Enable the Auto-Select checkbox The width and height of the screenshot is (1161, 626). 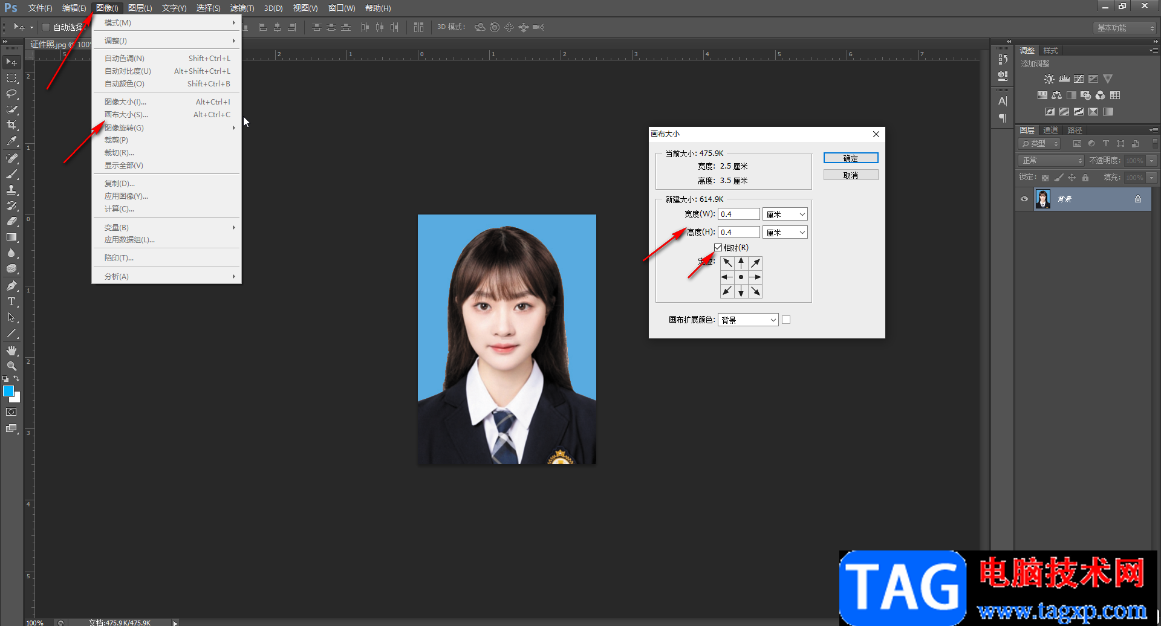pos(46,27)
